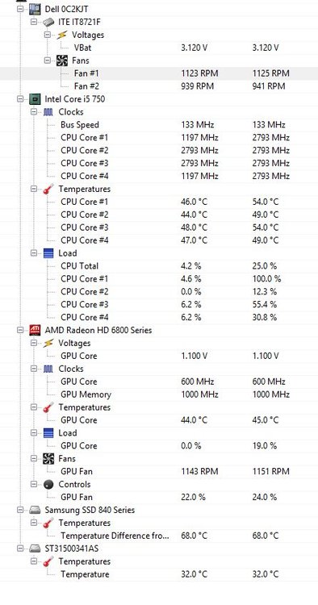
Task: Collapse the Intel Core i5 750 node
Action: (x=20, y=98)
